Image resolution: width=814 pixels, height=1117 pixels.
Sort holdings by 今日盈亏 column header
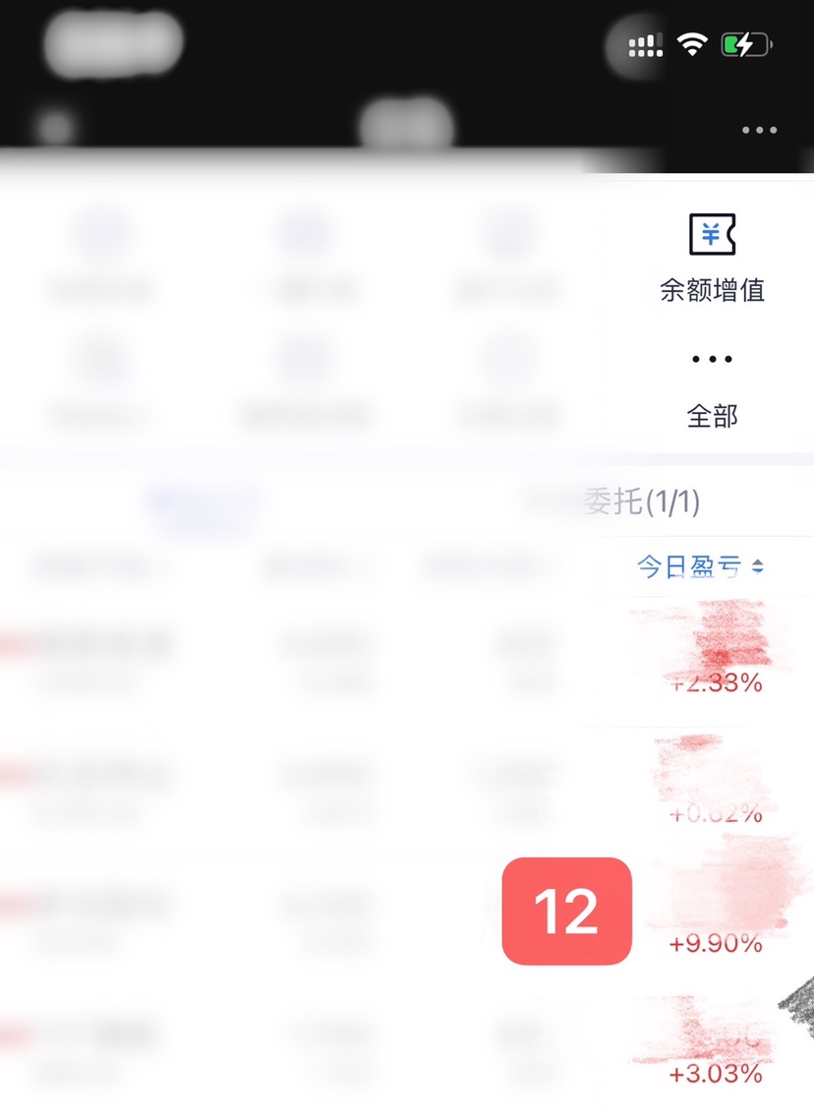click(x=689, y=566)
